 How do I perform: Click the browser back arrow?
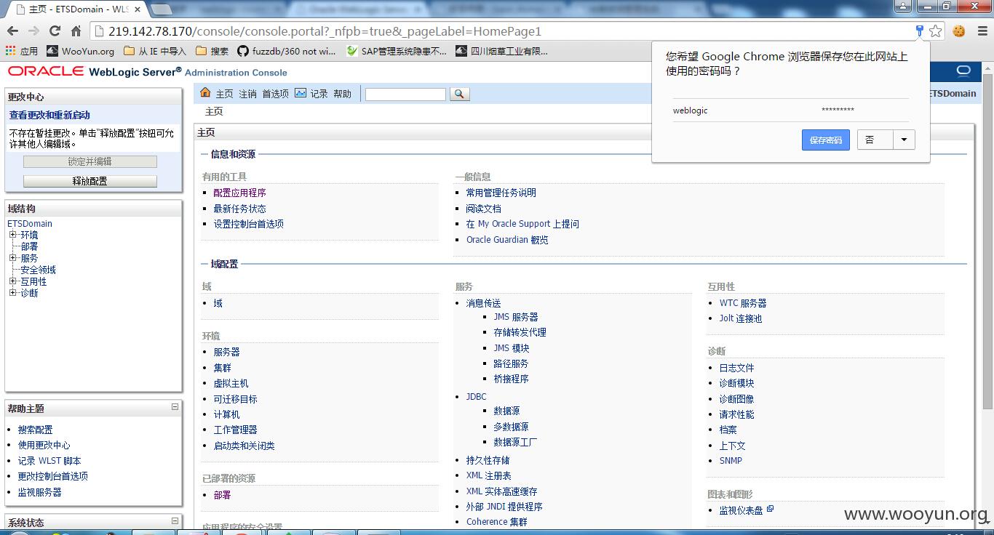pyautogui.click(x=12, y=31)
